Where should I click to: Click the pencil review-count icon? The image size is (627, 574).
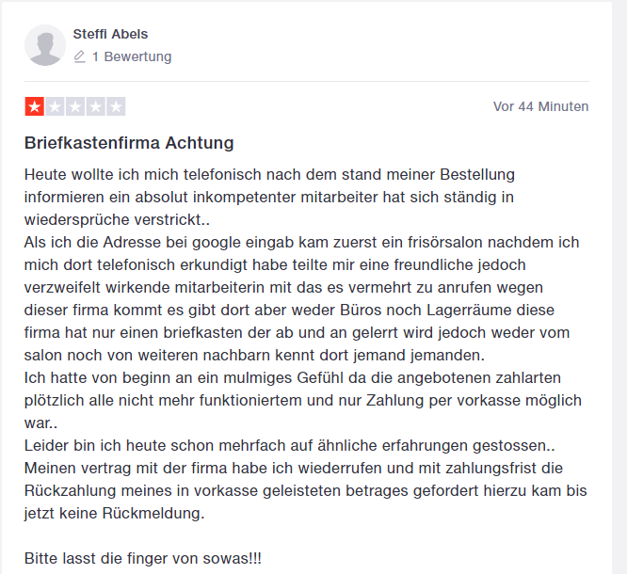(x=80, y=56)
